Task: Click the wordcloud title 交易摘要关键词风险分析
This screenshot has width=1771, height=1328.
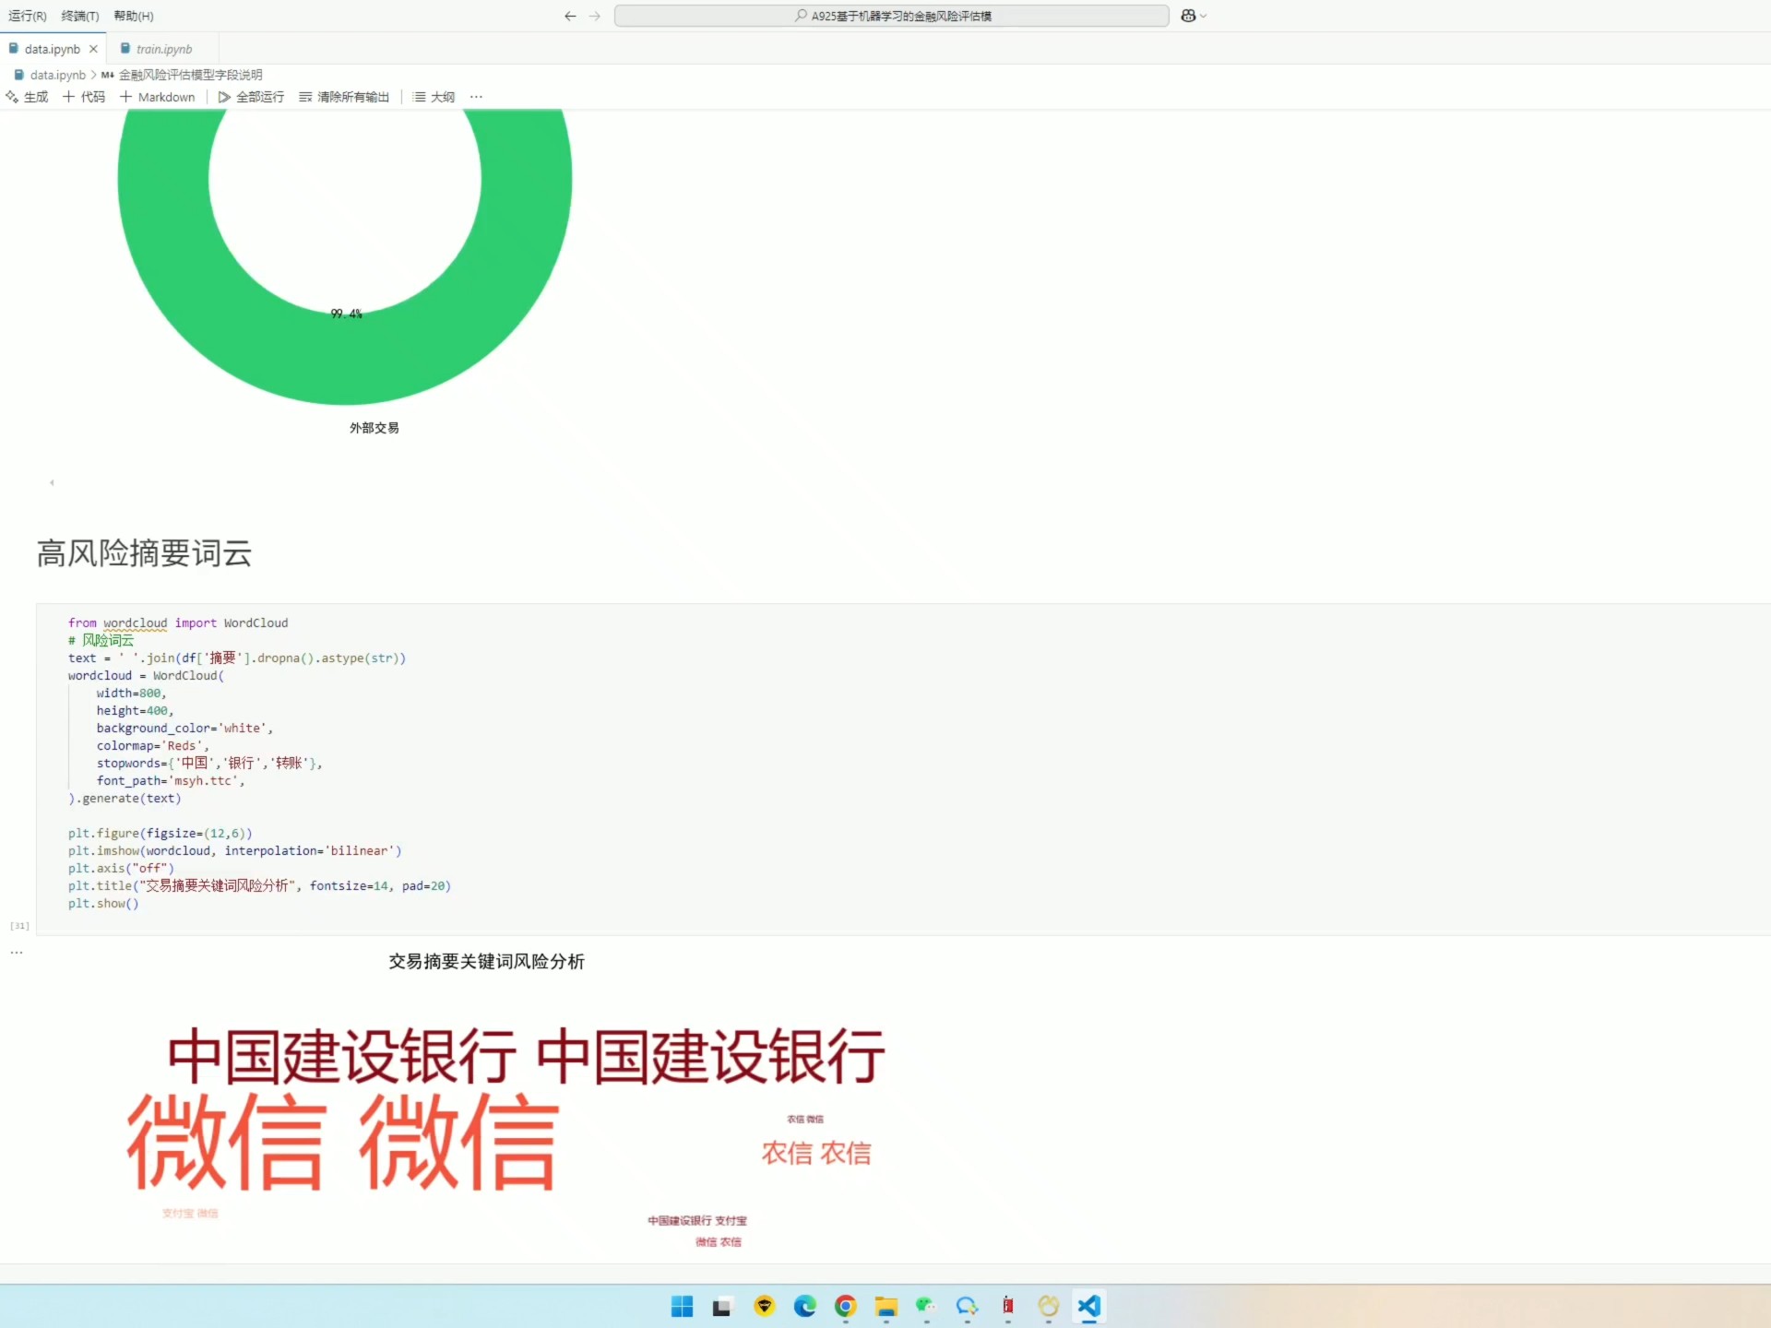Action: [x=487, y=962]
